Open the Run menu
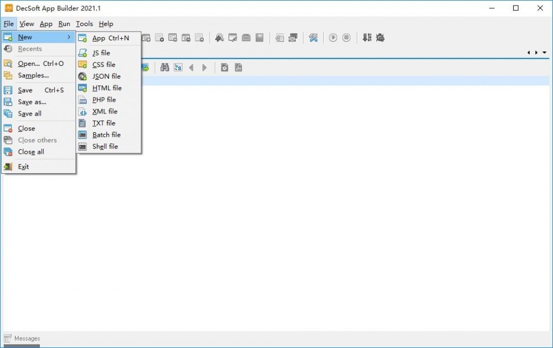 pyautogui.click(x=64, y=24)
